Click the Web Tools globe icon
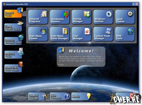This screenshot has width=142, height=105. click(x=130, y=31)
